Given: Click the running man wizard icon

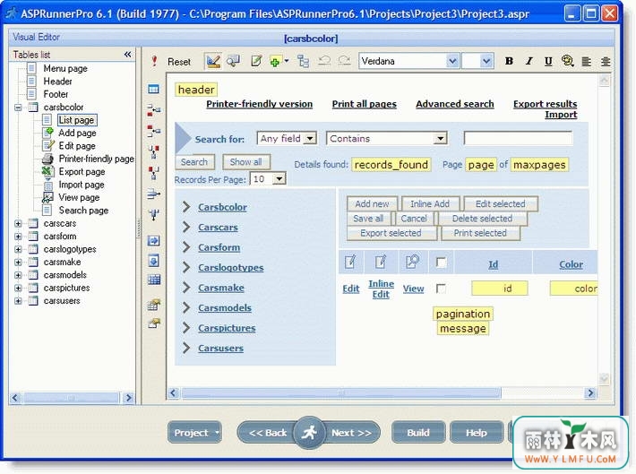Looking at the screenshot, I should [309, 433].
